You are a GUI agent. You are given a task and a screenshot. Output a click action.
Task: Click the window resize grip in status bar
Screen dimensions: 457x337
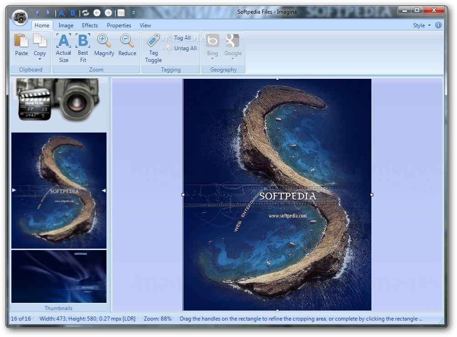[x=441, y=321]
